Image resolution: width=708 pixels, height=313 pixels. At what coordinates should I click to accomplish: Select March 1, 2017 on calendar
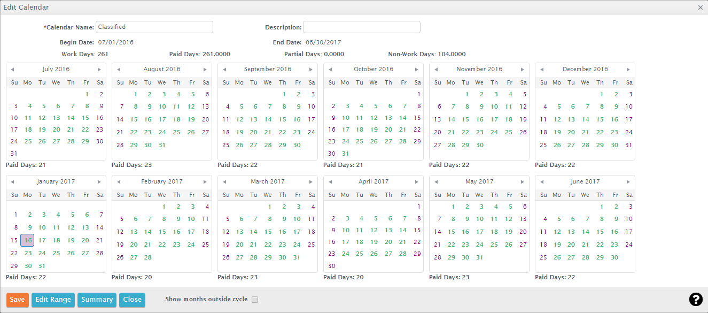coord(270,207)
